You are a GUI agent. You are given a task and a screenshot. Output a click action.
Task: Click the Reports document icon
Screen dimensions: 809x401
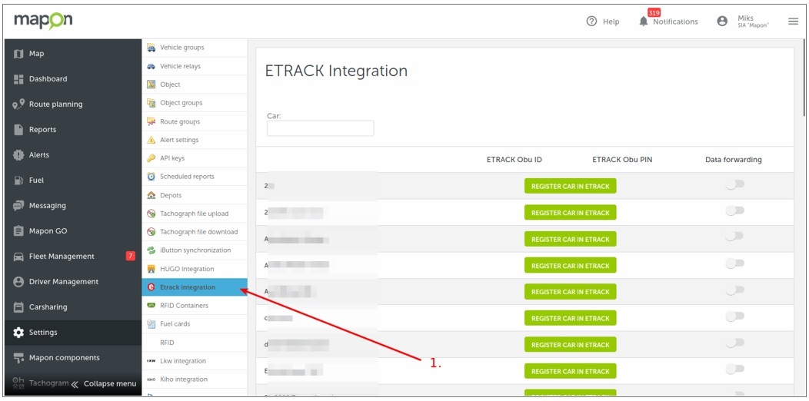(x=18, y=129)
